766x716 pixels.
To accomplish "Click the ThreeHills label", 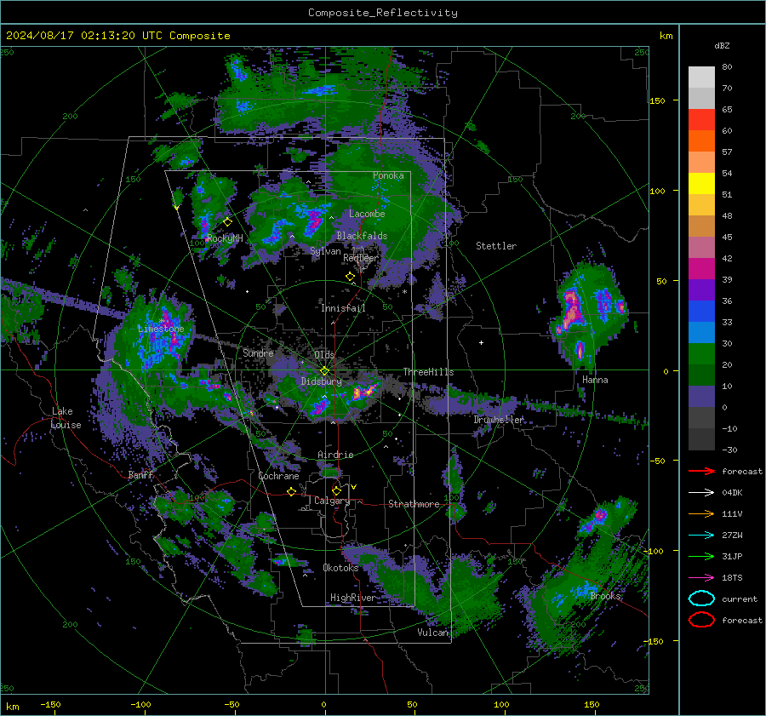I will 428,372.
